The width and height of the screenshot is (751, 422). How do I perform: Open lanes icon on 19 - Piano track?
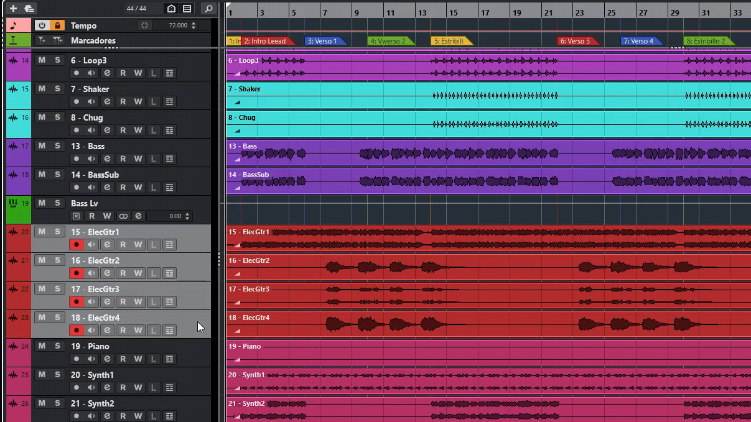coord(169,359)
